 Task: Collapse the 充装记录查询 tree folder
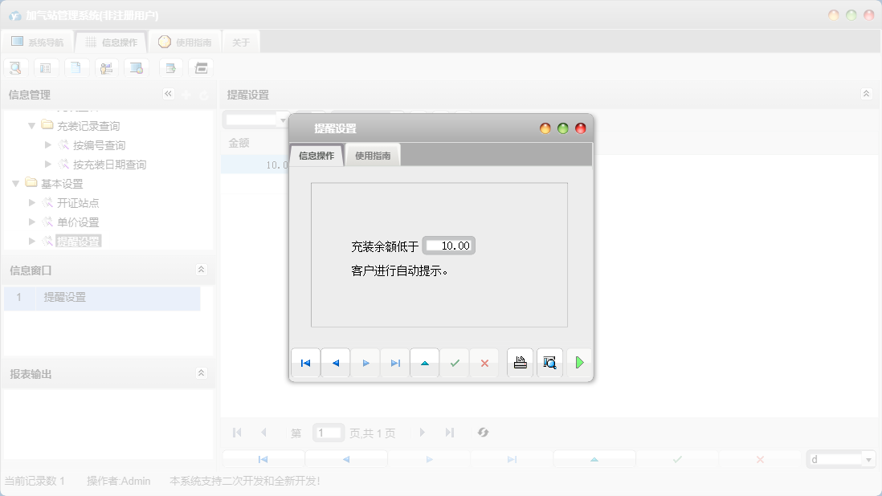point(32,126)
